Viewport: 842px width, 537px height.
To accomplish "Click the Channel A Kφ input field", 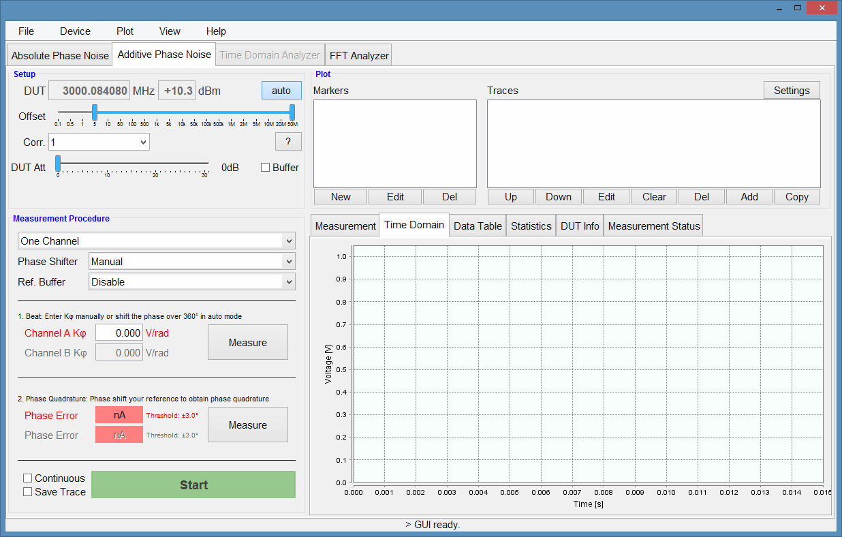I will click(x=119, y=333).
